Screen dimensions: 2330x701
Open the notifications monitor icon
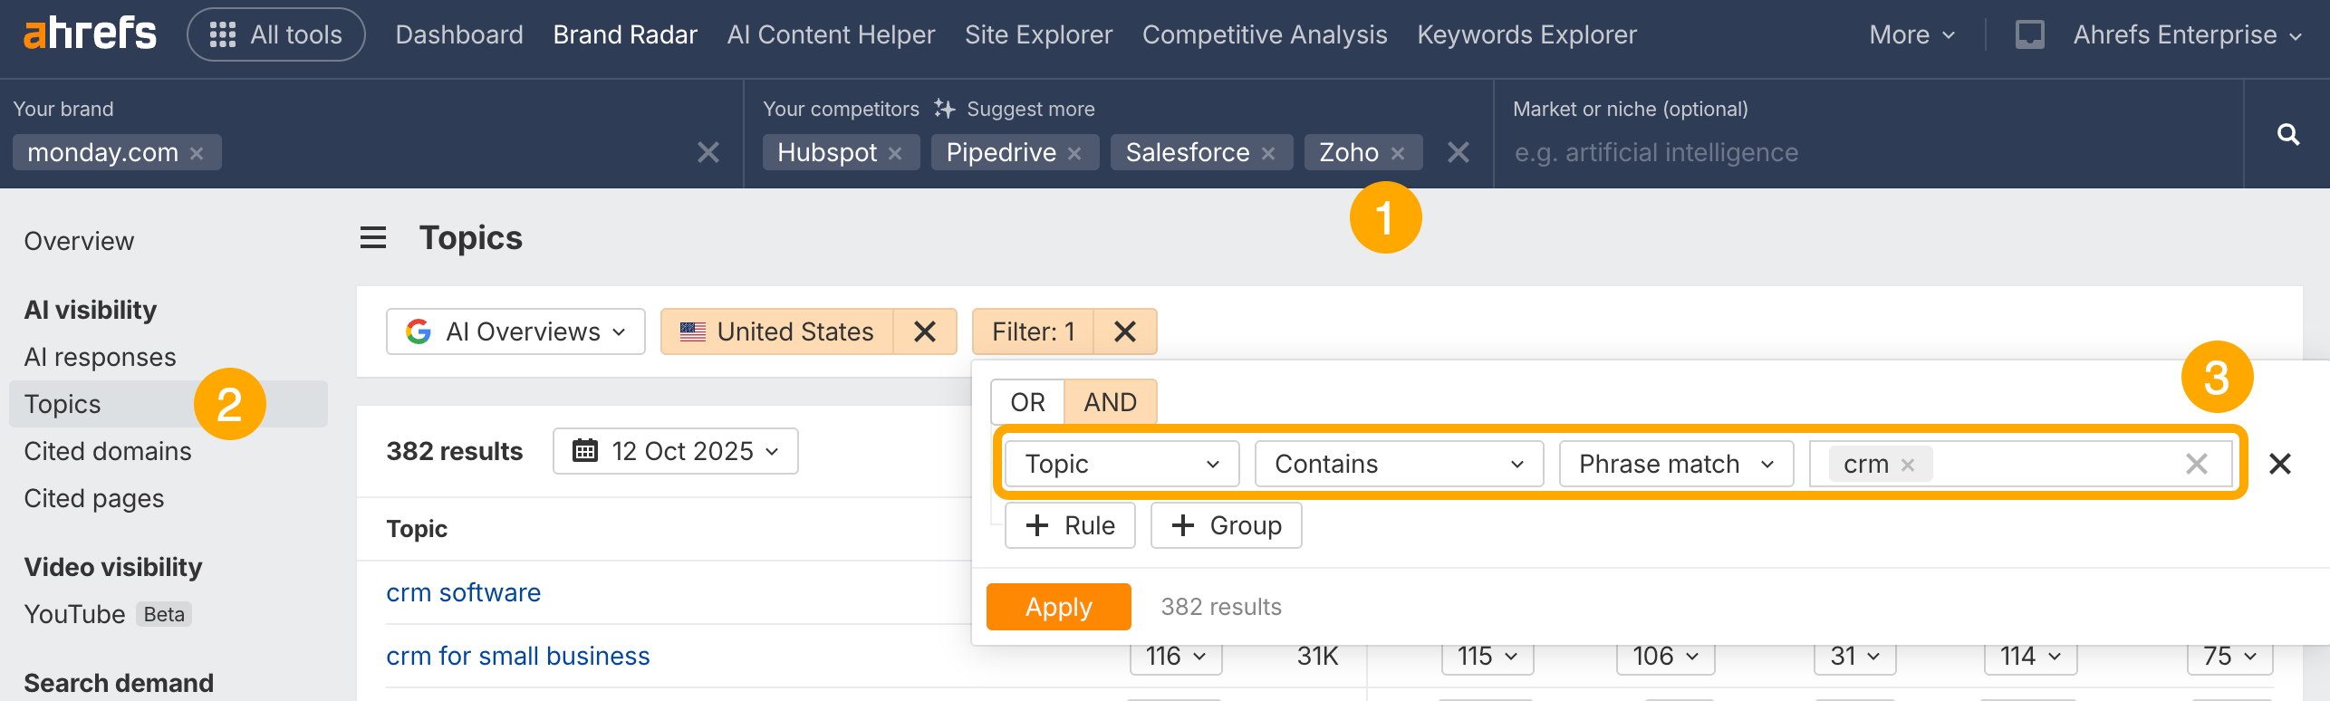click(x=2029, y=35)
